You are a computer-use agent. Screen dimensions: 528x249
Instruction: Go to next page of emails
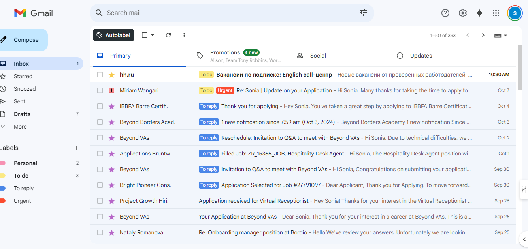[x=483, y=35]
